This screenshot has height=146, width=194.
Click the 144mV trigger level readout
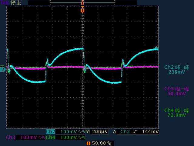click(150, 132)
